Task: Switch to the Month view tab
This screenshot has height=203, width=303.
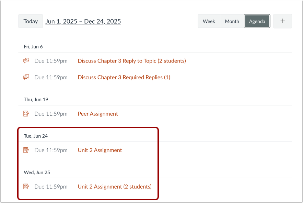Action: pos(232,21)
